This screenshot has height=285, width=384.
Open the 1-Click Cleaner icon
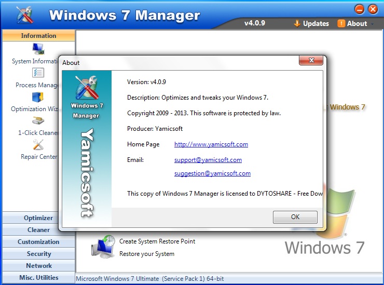[38, 120]
